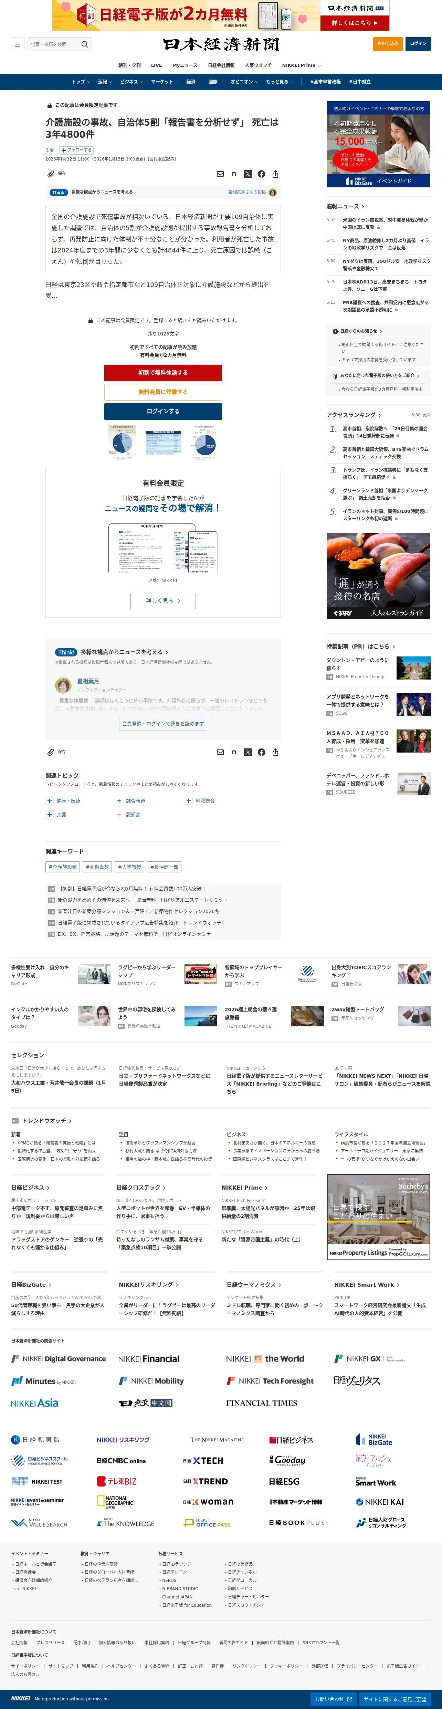Viewport: 442px width, 1709px height.
Task: Click the magnifier search icon
Action: (85, 44)
